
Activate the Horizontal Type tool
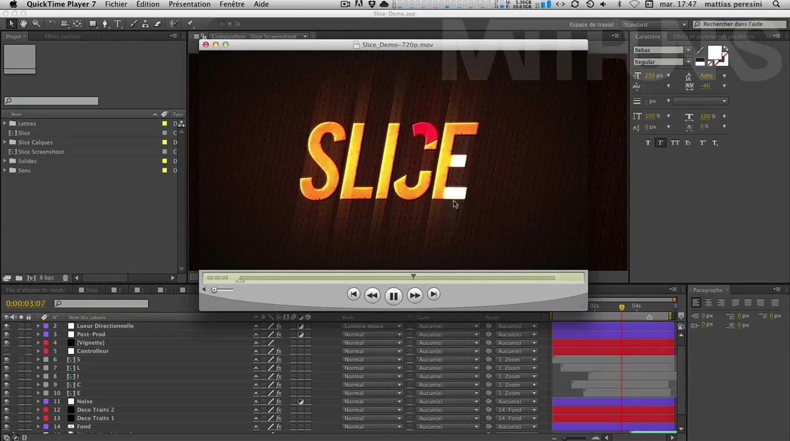[118, 24]
